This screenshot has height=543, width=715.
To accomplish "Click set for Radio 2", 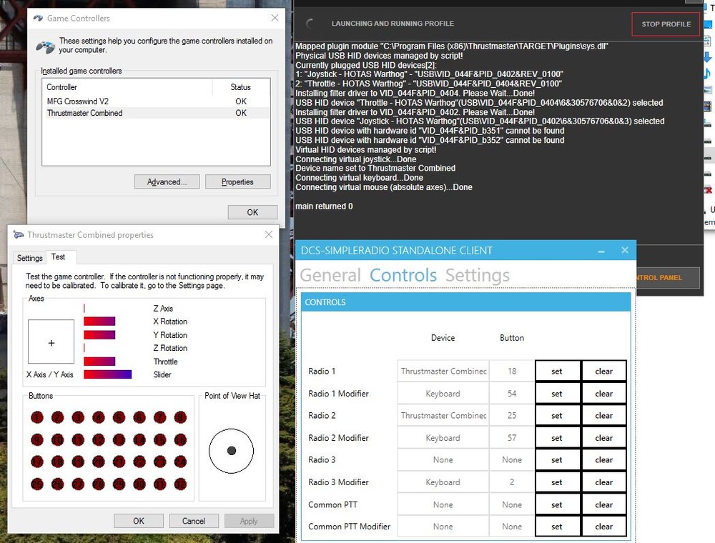I will (x=557, y=415).
